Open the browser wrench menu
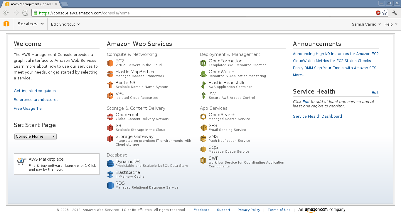The width and height of the screenshot is (401, 218). click(395, 13)
